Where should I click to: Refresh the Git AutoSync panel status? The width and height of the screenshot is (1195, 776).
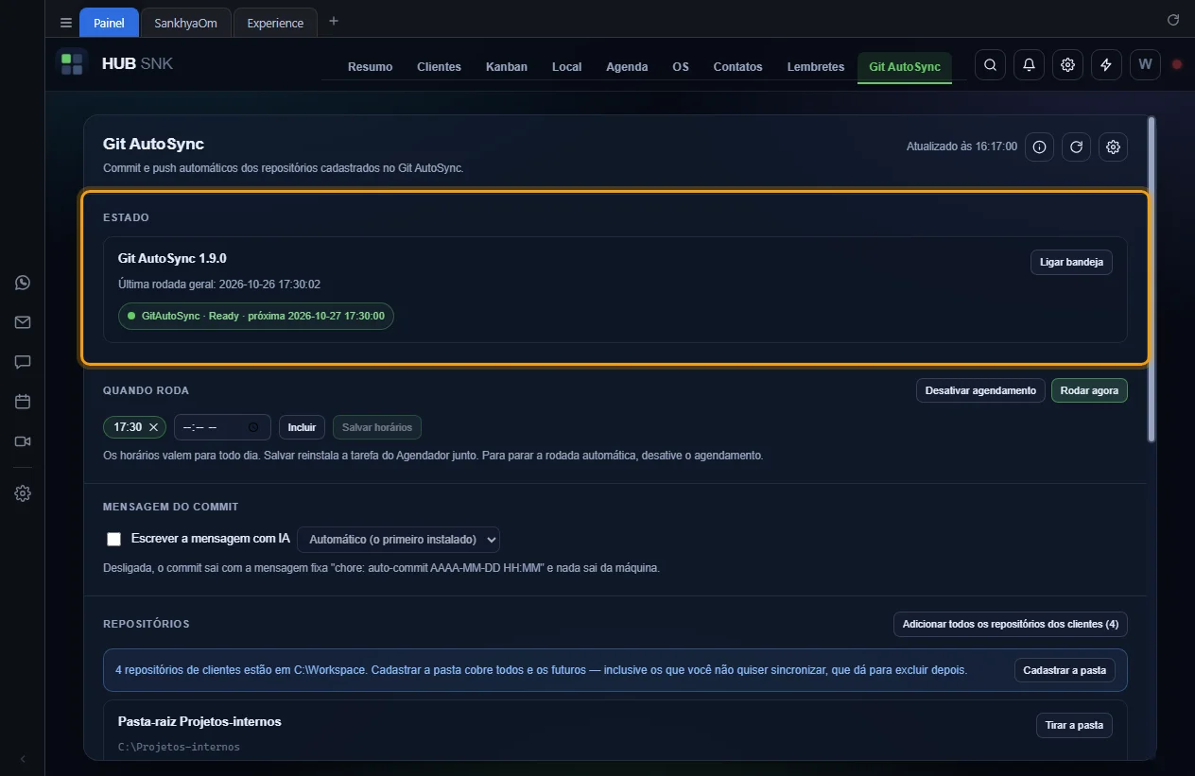coord(1076,147)
